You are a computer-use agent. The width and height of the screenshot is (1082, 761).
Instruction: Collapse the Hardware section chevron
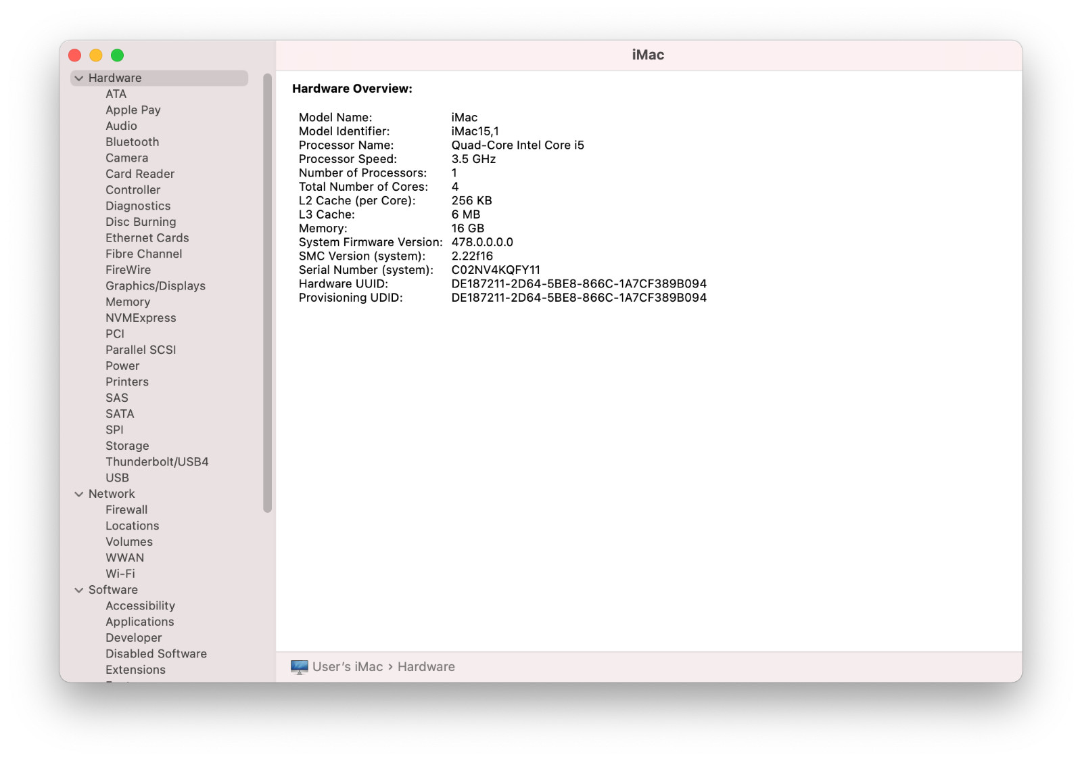point(79,78)
